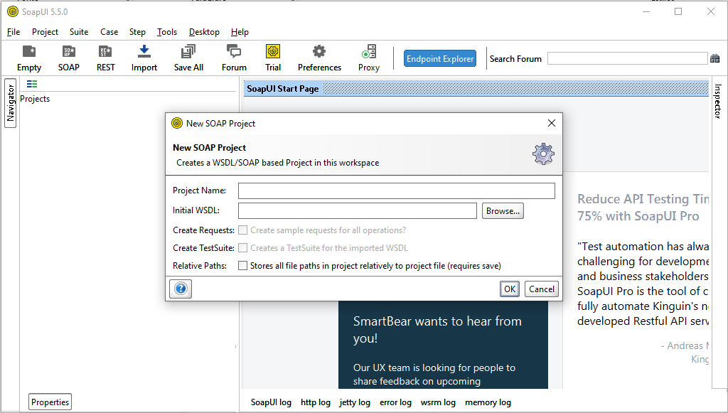
Task: Open Preferences from the toolbar
Action: pyautogui.click(x=319, y=58)
